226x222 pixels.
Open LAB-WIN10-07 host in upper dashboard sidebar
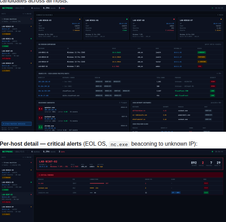16,67
